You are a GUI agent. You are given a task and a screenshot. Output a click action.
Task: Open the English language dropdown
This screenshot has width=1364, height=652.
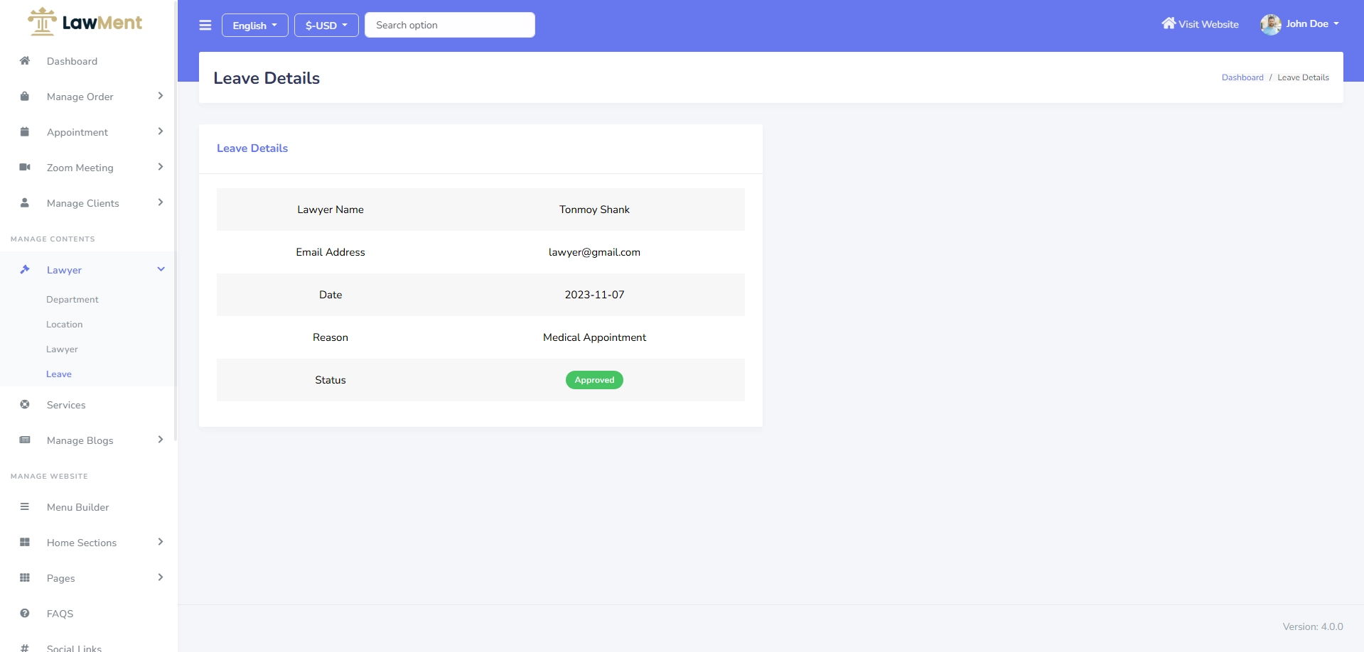point(255,25)
